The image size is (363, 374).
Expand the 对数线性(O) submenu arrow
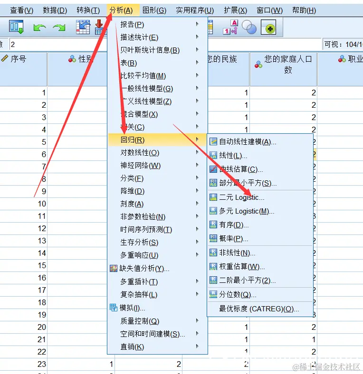pos(197,152)
